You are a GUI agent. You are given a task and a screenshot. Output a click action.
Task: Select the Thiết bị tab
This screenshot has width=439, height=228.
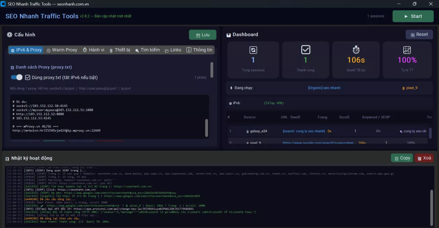pos(120,50)
